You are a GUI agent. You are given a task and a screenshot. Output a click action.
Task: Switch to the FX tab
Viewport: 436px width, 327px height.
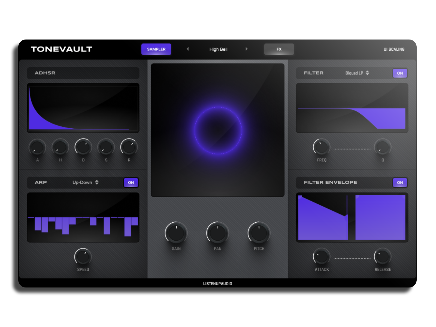[x=279, y=49]
